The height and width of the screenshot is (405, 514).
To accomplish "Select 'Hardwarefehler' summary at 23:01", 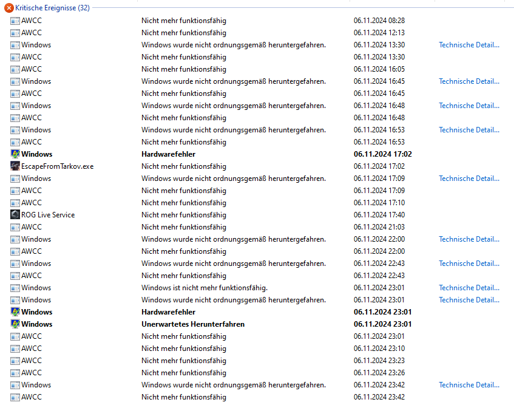I will pos(169,312).
